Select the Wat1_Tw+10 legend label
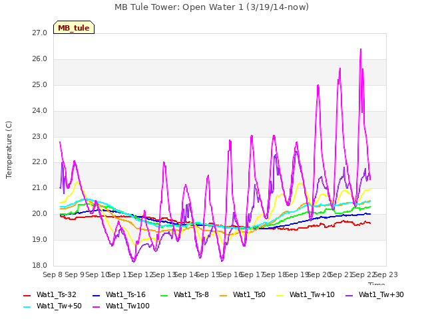 312,294
